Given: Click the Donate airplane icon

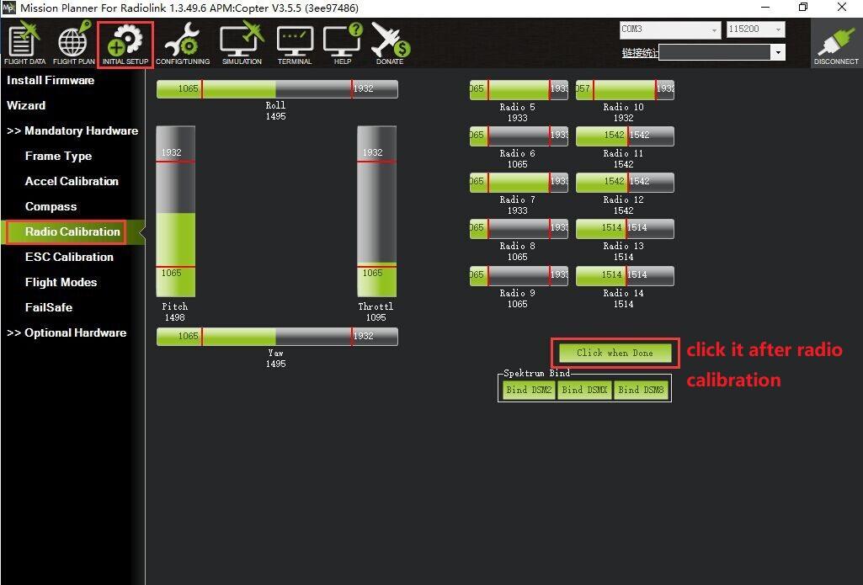Looking at the screenshot, I should coord(390,44).
